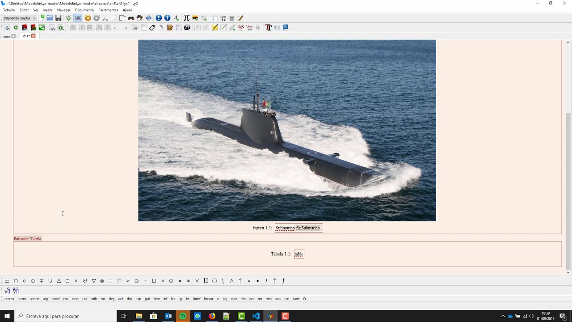This screenshot has width=572, height=322.
Task: Insert a yellow LyX note
Action: (x=214, y=27)
